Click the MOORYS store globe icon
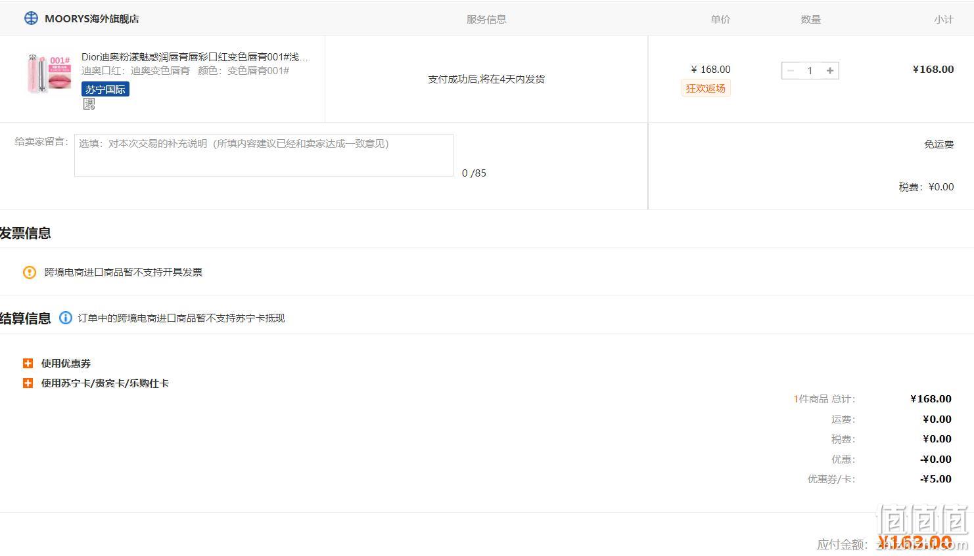 [x=31, y=18]
